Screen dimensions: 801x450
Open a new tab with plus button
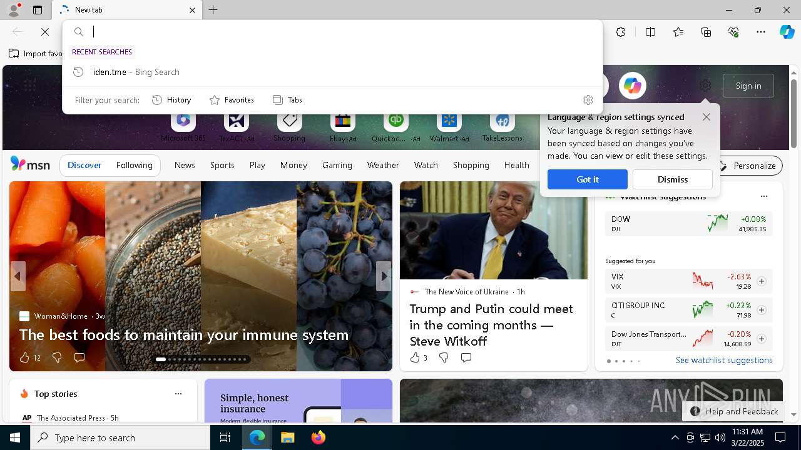tap(213, 10)
